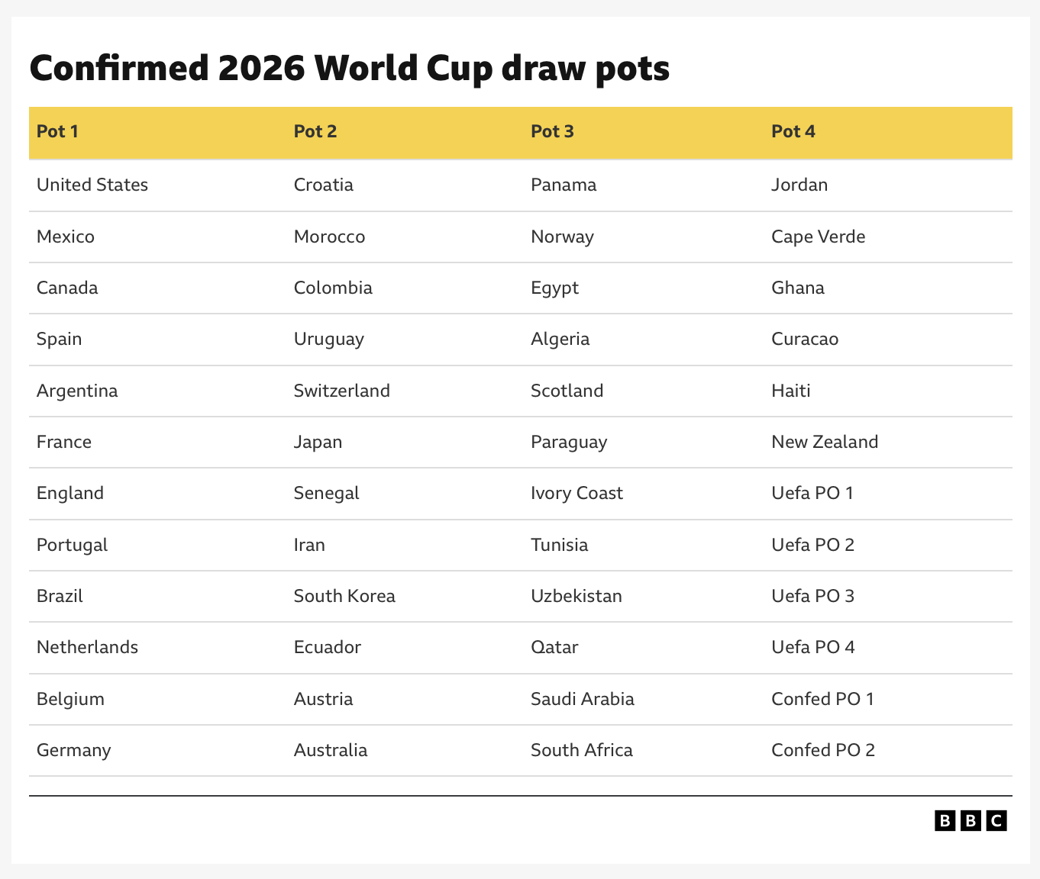
Task: Click Germany in Pot 1
Action: (74, 750)
